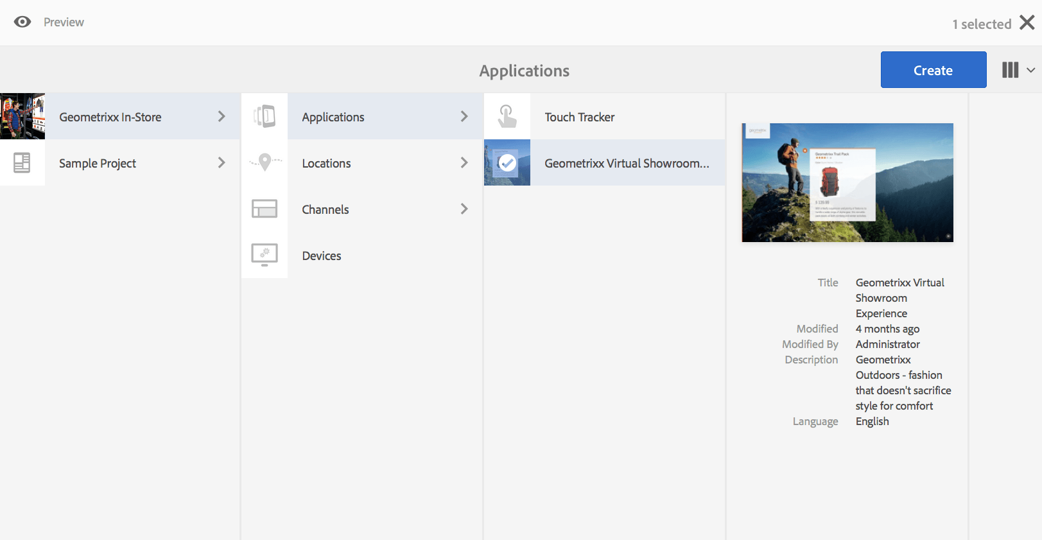The image size is (1042, 540).
Task: Click the Locations map pin icon
Action: pos(265,162)
